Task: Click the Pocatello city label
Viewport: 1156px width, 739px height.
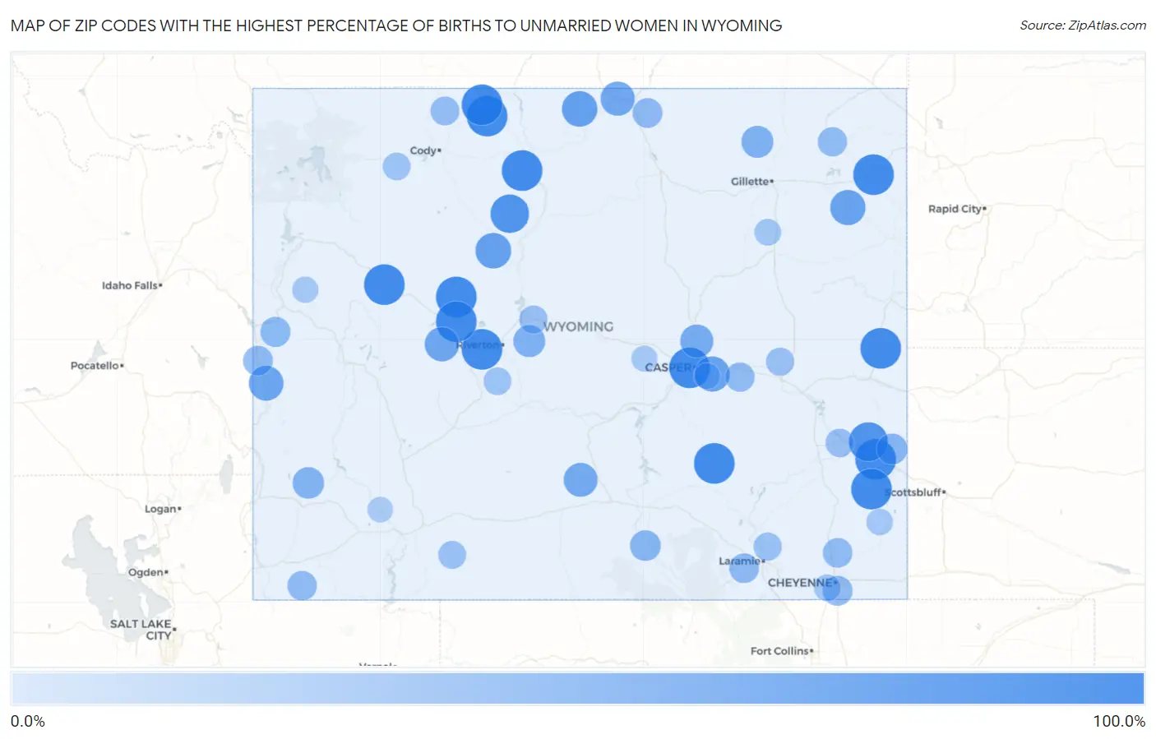Action: click(97, 365)
